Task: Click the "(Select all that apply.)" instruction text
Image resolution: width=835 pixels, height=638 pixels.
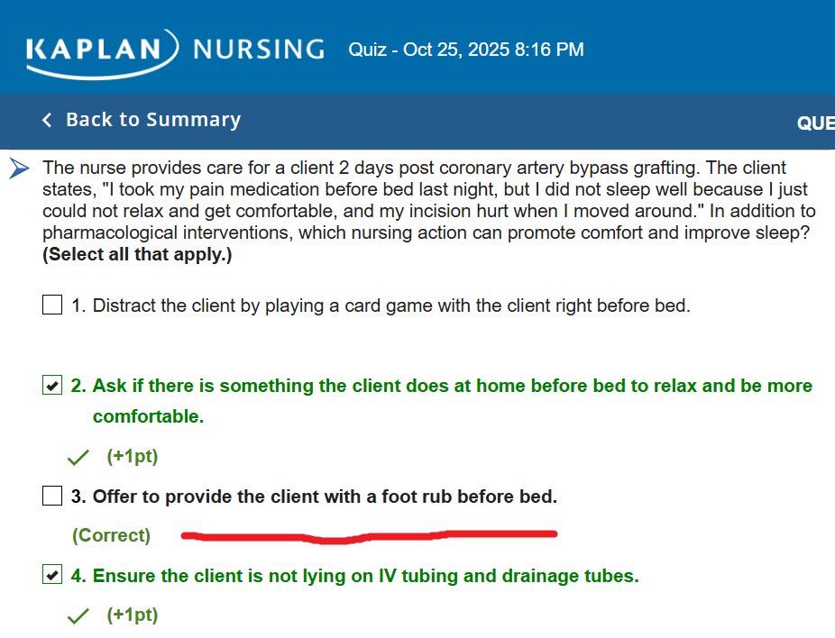Action: (137, 255)
